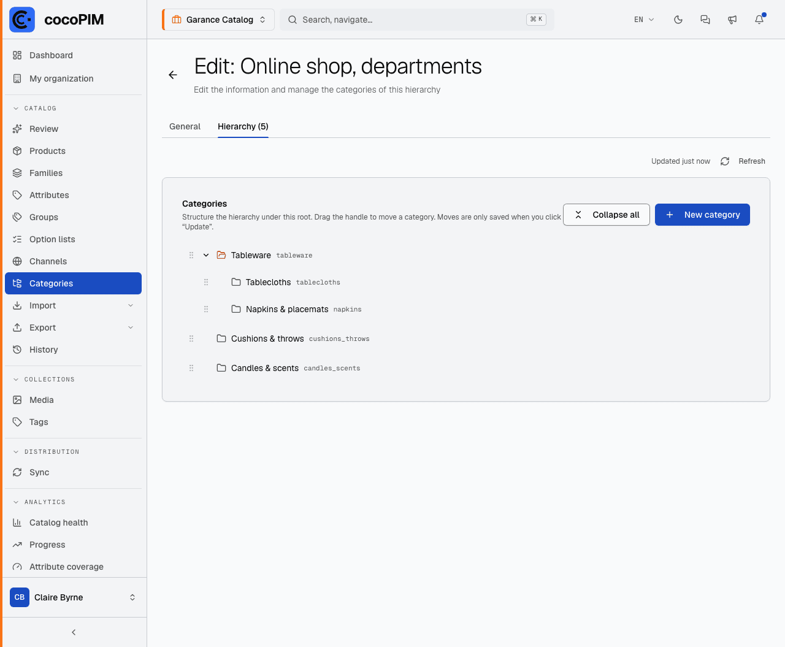Screen dimensions: 785x647
Task: Open Claire Byrne user menu
Action: (x=73, y=597)
